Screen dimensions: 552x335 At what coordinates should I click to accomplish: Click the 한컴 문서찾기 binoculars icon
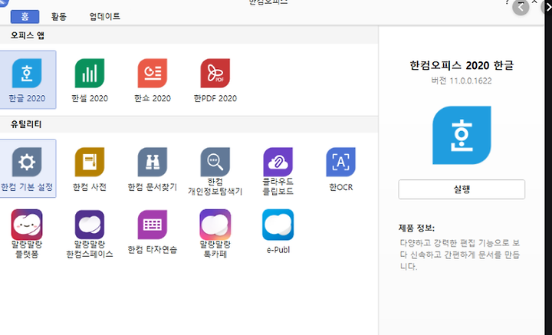pos(152,162)
